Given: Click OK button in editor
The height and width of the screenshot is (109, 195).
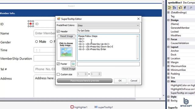Looking at the screenshot, I should coord(120,81).
